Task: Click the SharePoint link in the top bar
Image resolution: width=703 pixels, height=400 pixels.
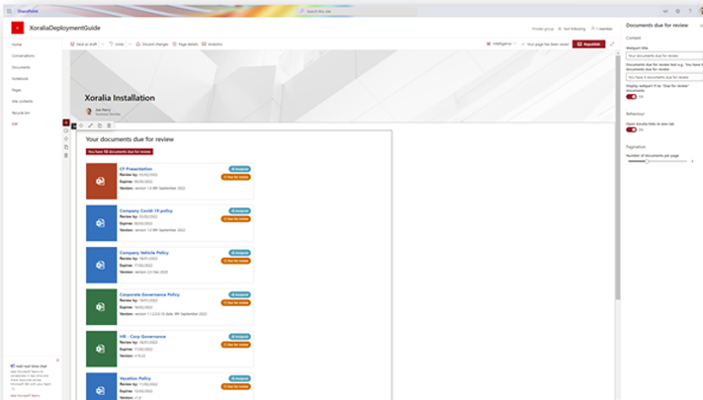Action: (28, 11)
